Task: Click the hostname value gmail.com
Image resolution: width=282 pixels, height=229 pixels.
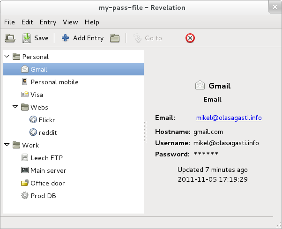Action: point(208,132)
